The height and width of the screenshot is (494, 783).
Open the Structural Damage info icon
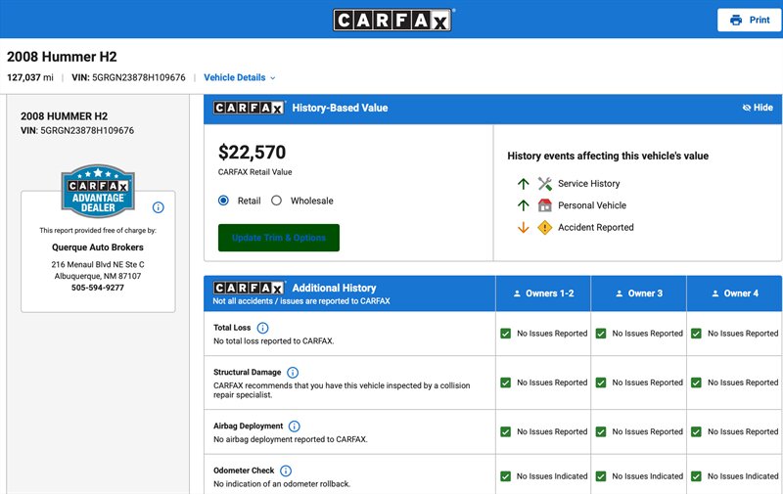[293, 373]
